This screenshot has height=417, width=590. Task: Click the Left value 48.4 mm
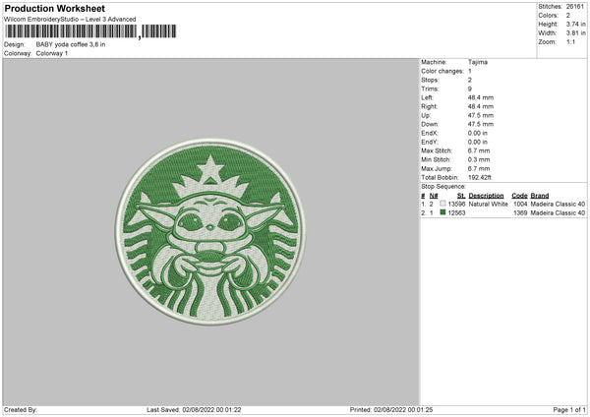tap(481, 97)
